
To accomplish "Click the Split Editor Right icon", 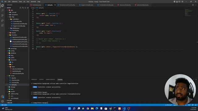I will (x=193, y=5).
